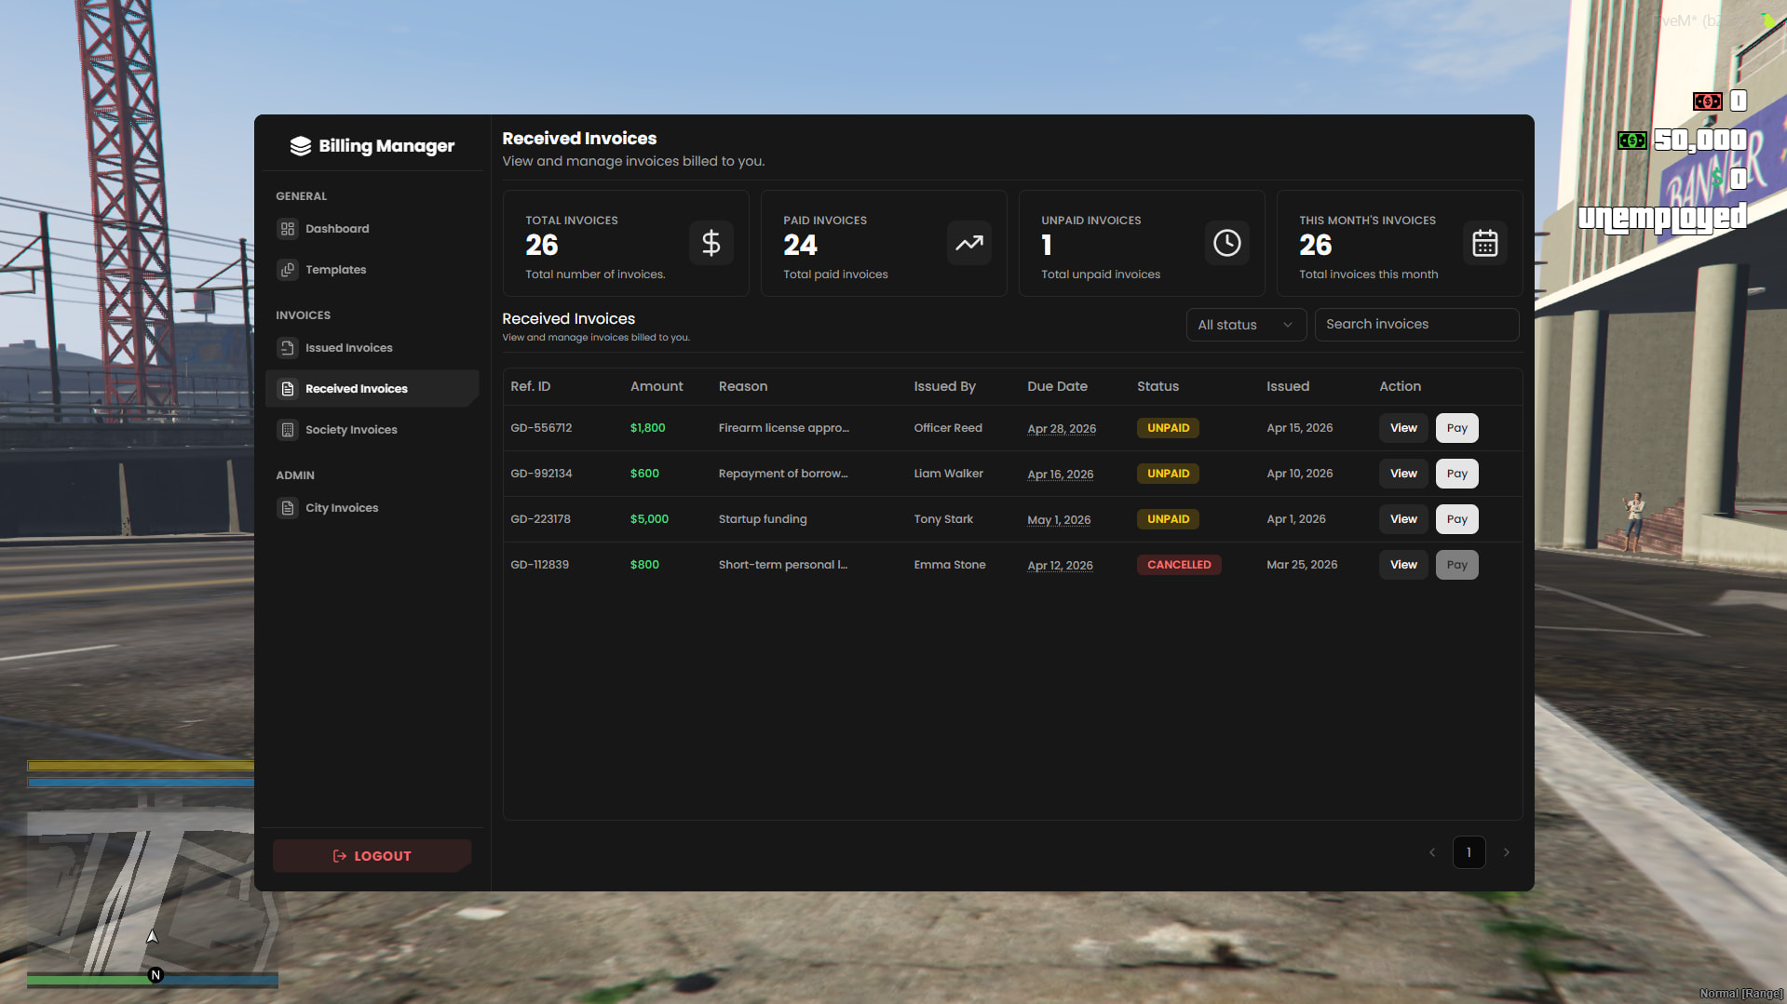This screenshot has height=1004, width=1787.
Task: View cancelled invoice GD-112839
Action: tap(1403, 565)
